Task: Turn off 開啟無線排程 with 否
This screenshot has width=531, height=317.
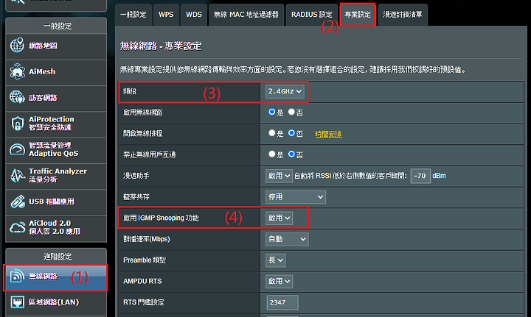Action: point(291,133)
